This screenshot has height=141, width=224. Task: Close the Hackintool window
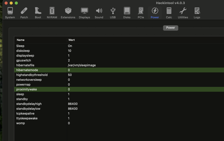click(6, 3)
